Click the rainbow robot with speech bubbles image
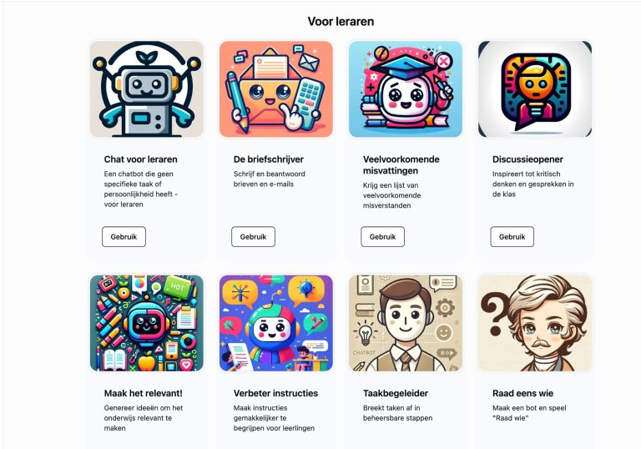The width and height of the screenshot is (641, 449). 276,323
